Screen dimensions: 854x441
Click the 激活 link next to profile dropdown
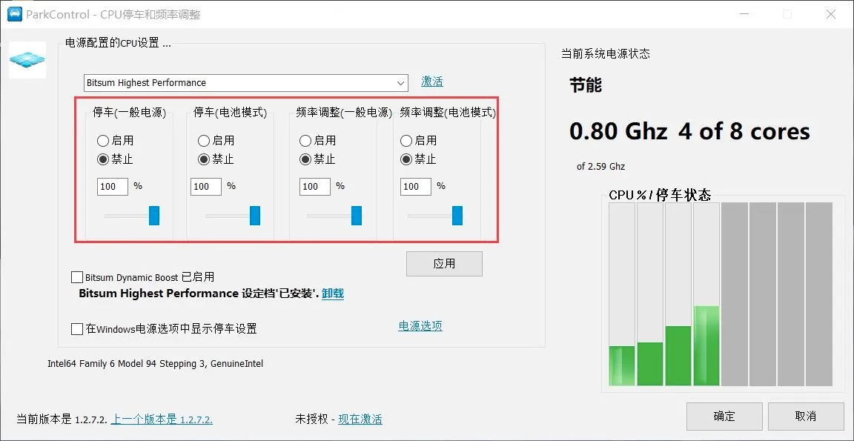point(432,81)
